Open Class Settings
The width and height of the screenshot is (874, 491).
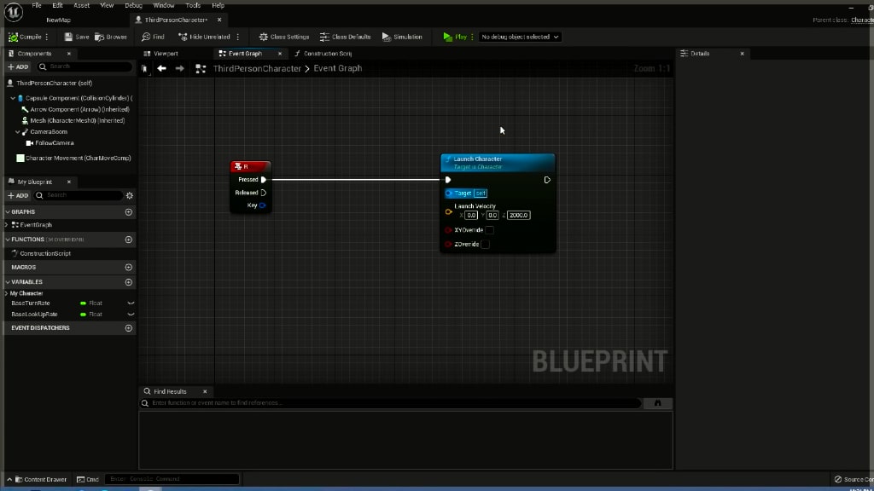pyautogui.click(x=283, y=37)
